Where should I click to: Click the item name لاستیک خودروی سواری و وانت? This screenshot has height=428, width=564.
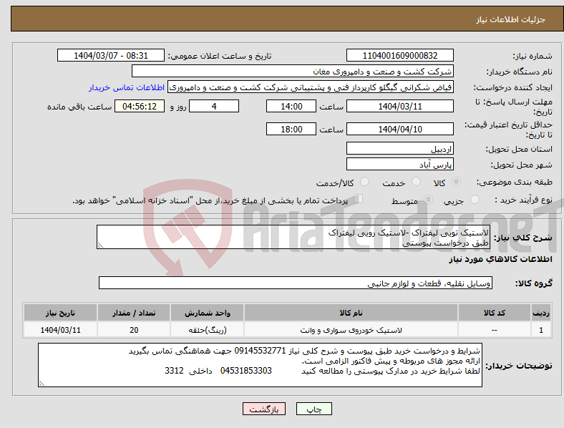(x=351, y=330)
